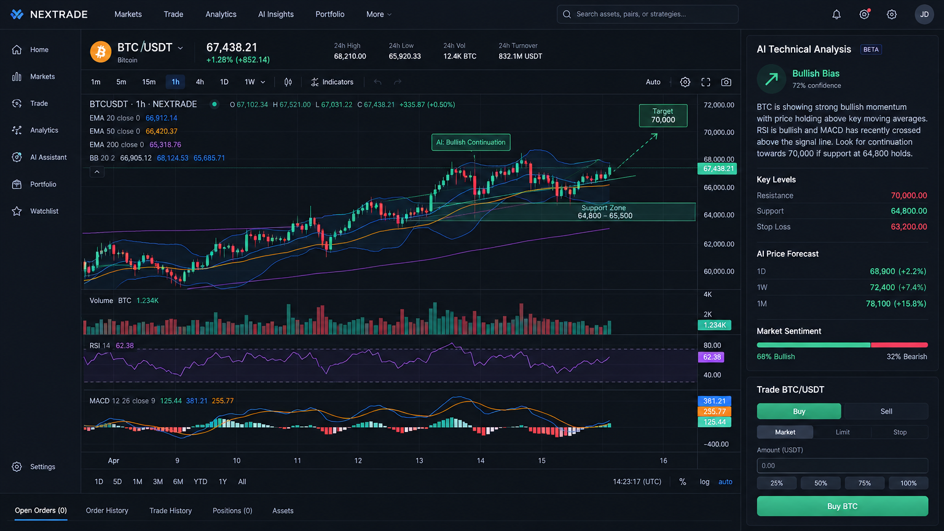Toggle percent scale on chart

click(683, 482)
